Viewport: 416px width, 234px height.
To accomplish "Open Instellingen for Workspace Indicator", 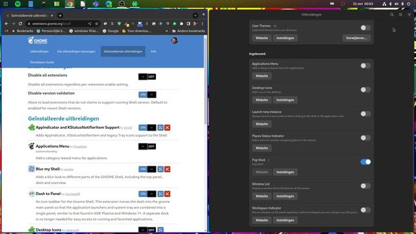I will (285, 220).
